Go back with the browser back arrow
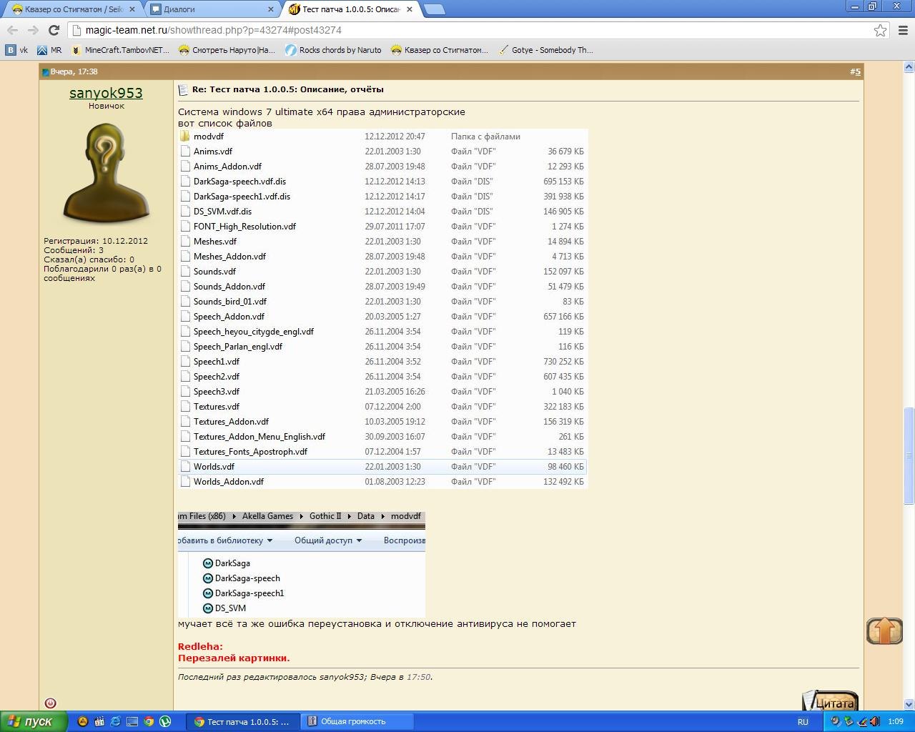This screenshot has height=732, width=915. click(12, 30)
